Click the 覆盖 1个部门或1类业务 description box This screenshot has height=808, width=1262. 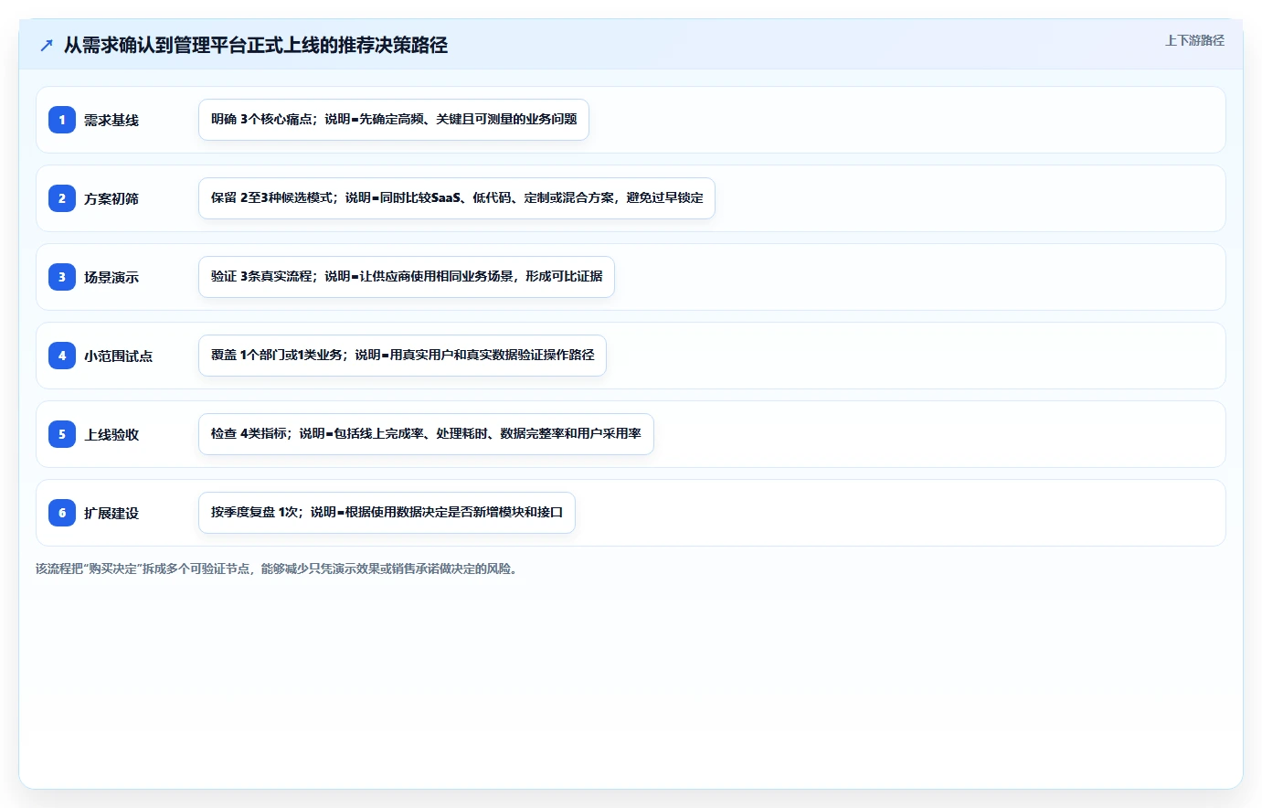point(402,356)
